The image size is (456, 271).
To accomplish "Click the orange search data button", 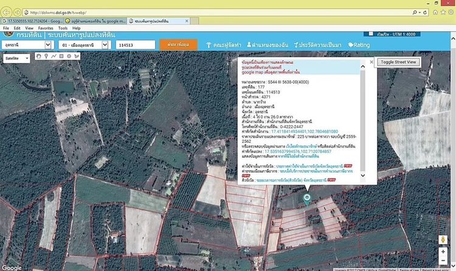I will click(178, 45).
